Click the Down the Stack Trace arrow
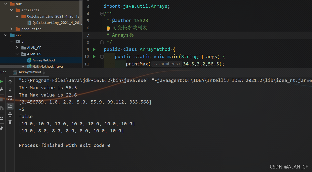Viewport: 312px width, 172px height. (10, 90)
